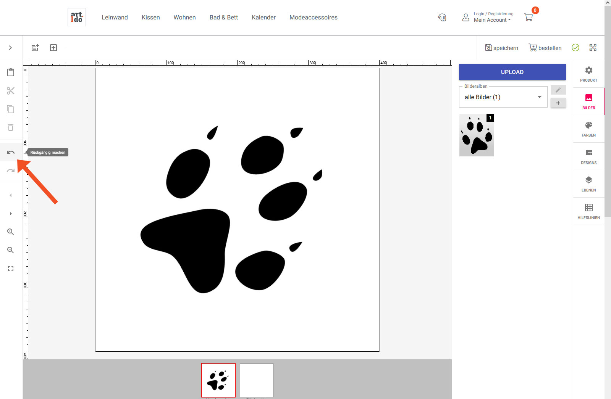Open the FARBEN panel tab

pyautogui.click(x=588, y=129)
